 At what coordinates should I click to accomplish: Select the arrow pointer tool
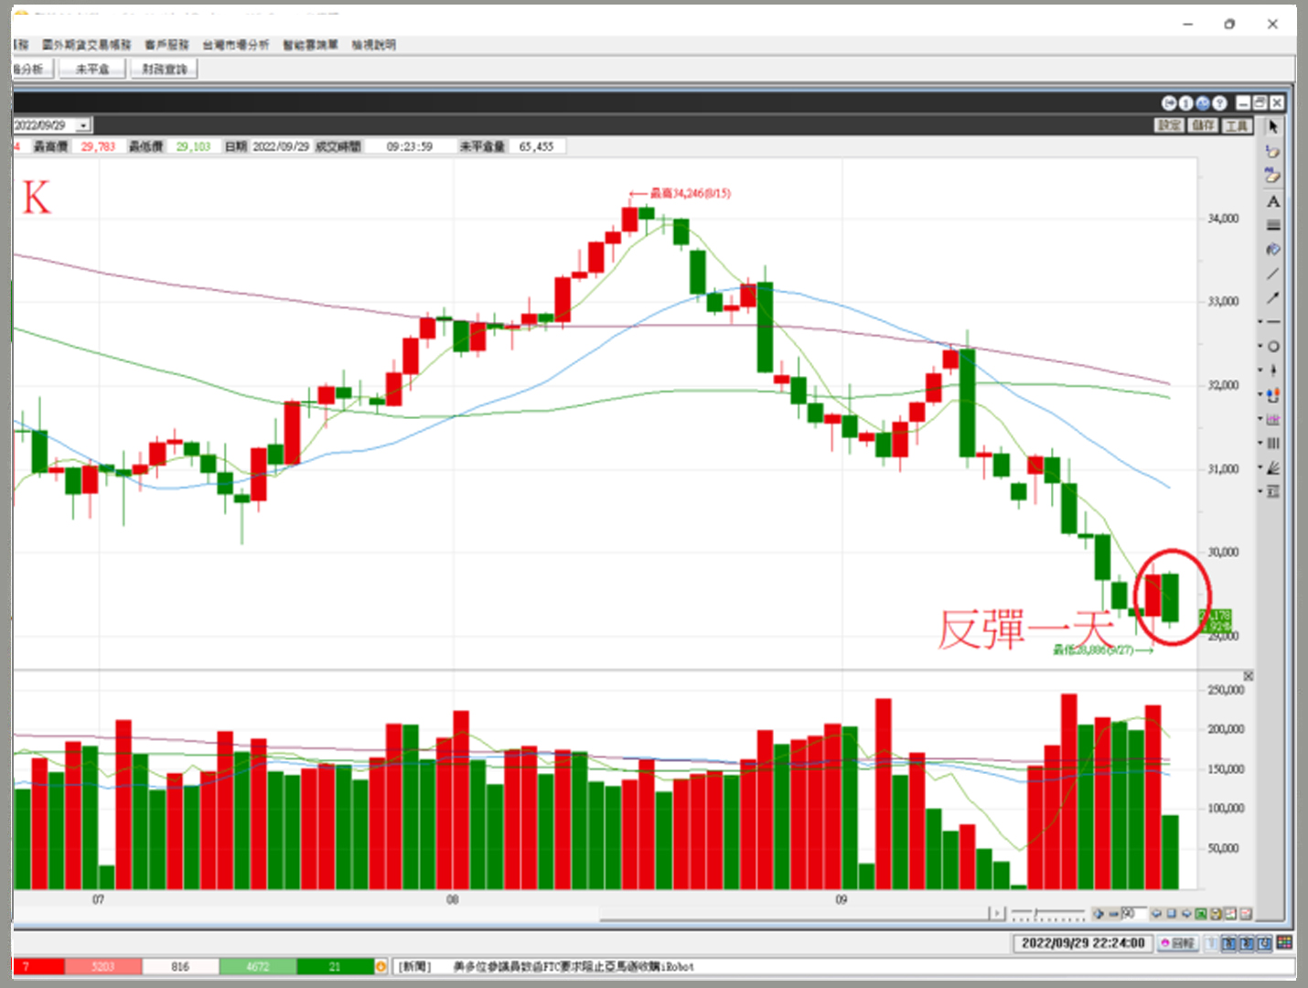1272,126
